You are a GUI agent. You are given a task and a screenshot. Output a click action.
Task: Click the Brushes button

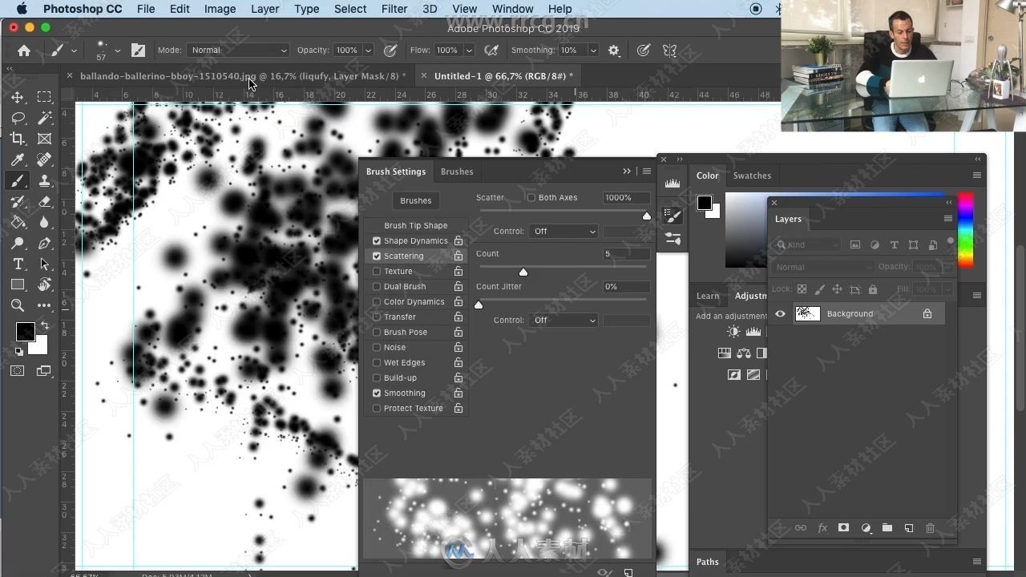416,200
